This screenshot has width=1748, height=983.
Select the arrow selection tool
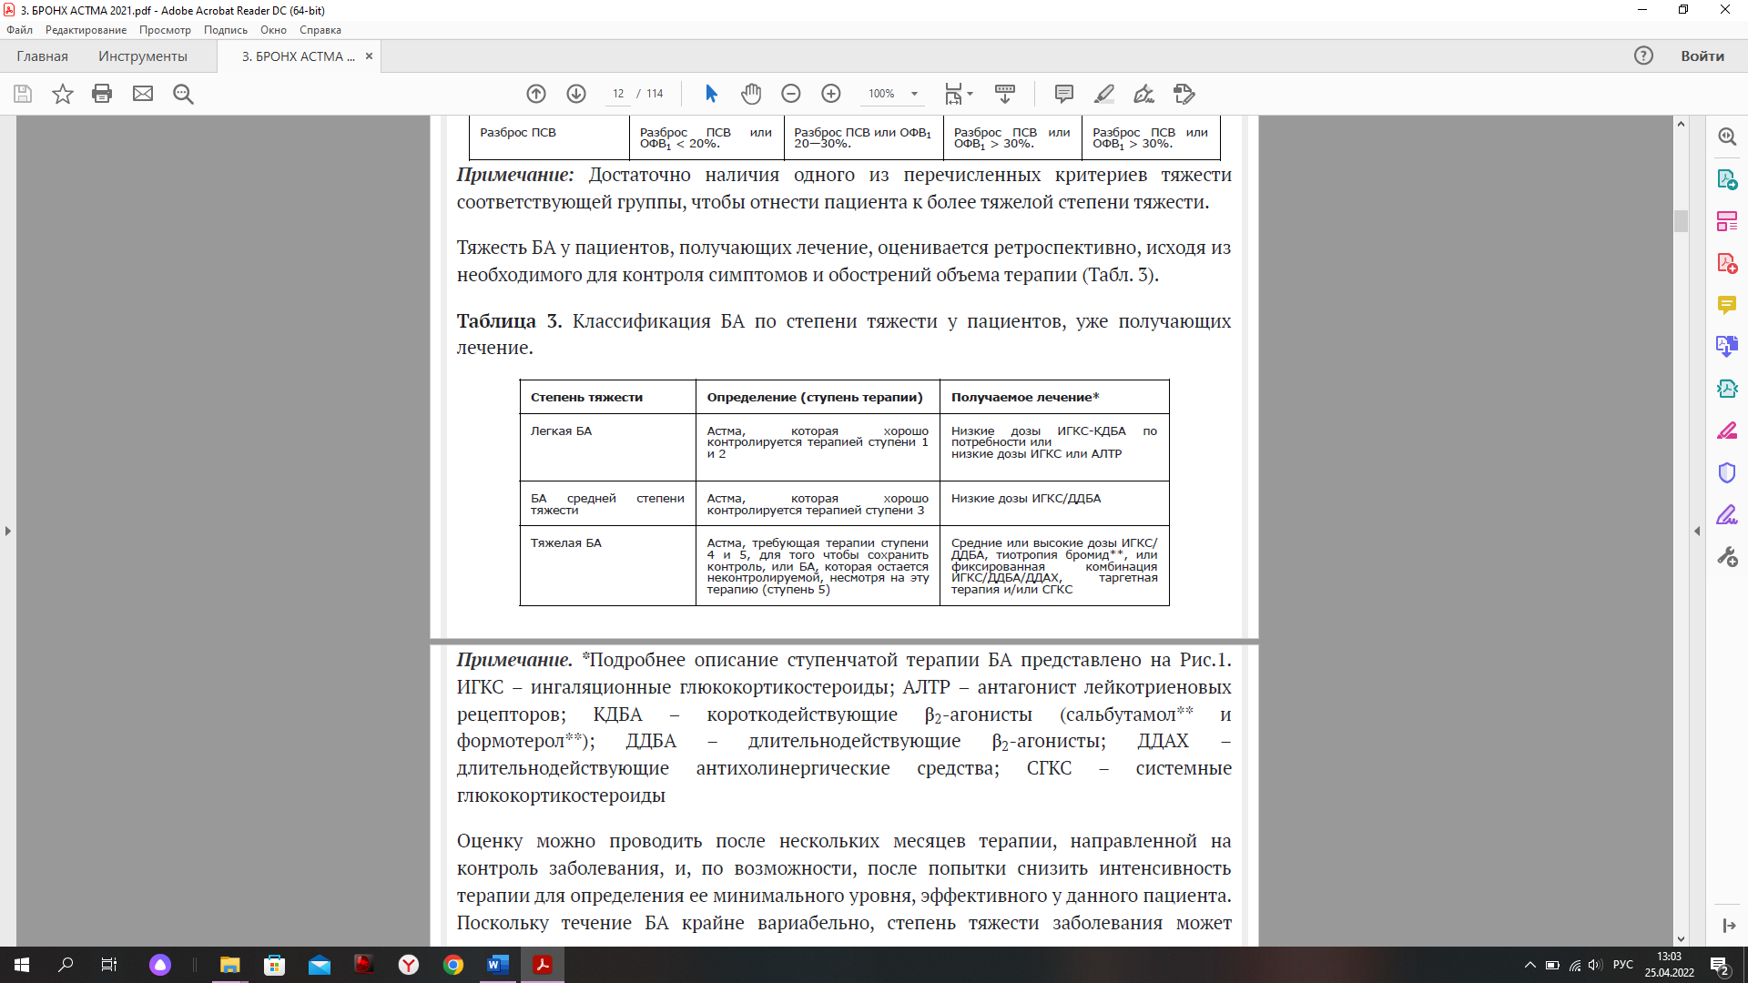tap(711, 94)
